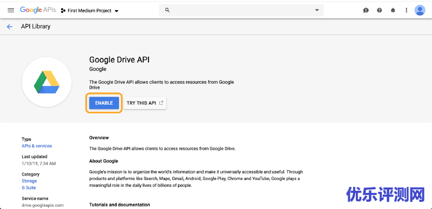Open the three-dot settings menu

(407, 10)
